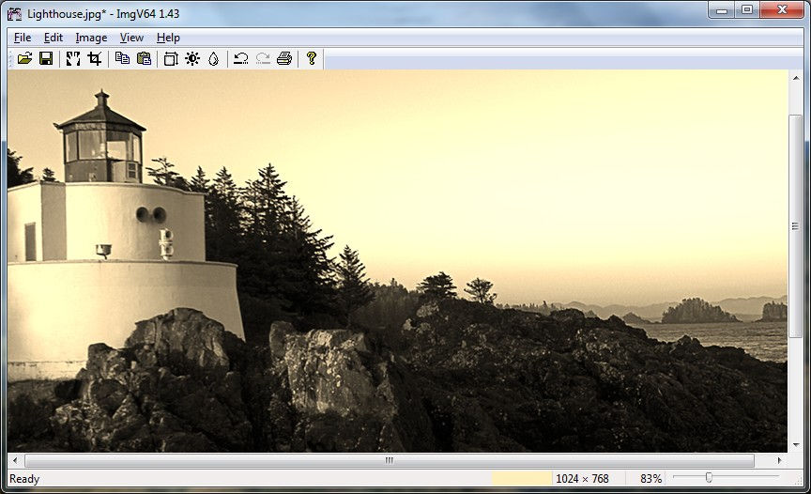This screenshot has width=811, height=494.
Task: Open the File menu
Action: click(23, 38)
